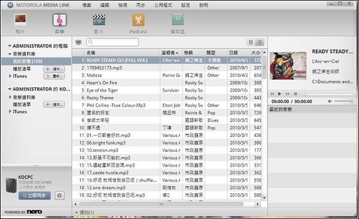Click the Motorola logo icon
359x219 pixels.
point(10,5)
